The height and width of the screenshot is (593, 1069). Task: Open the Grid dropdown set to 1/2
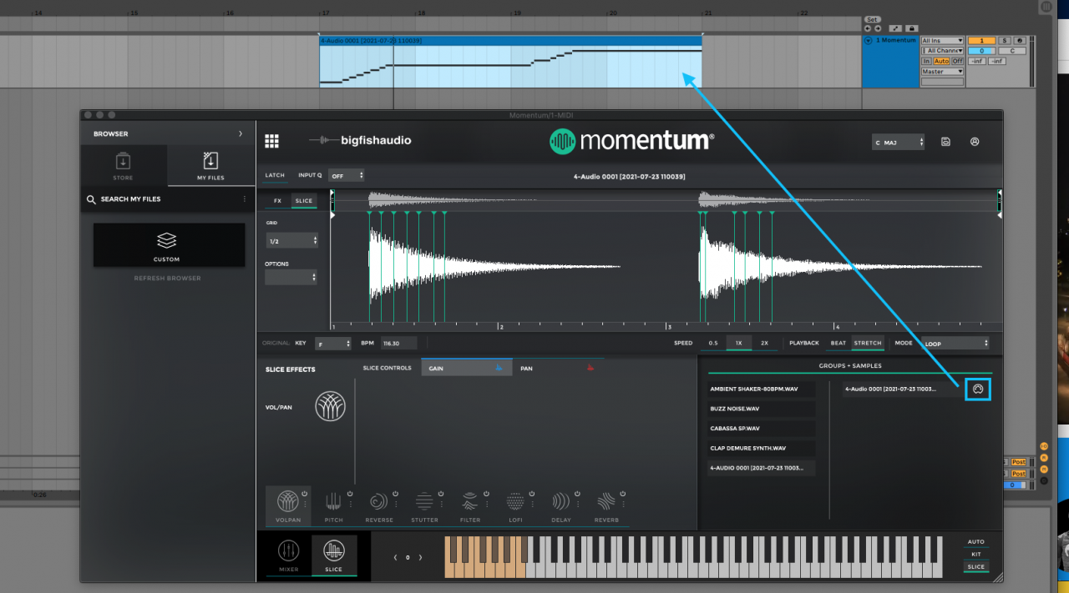[x=291, y=240]
